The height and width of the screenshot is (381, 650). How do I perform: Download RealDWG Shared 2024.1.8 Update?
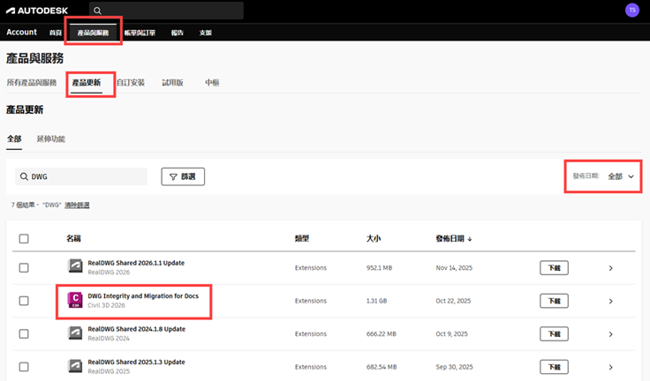tap(554, 333)
